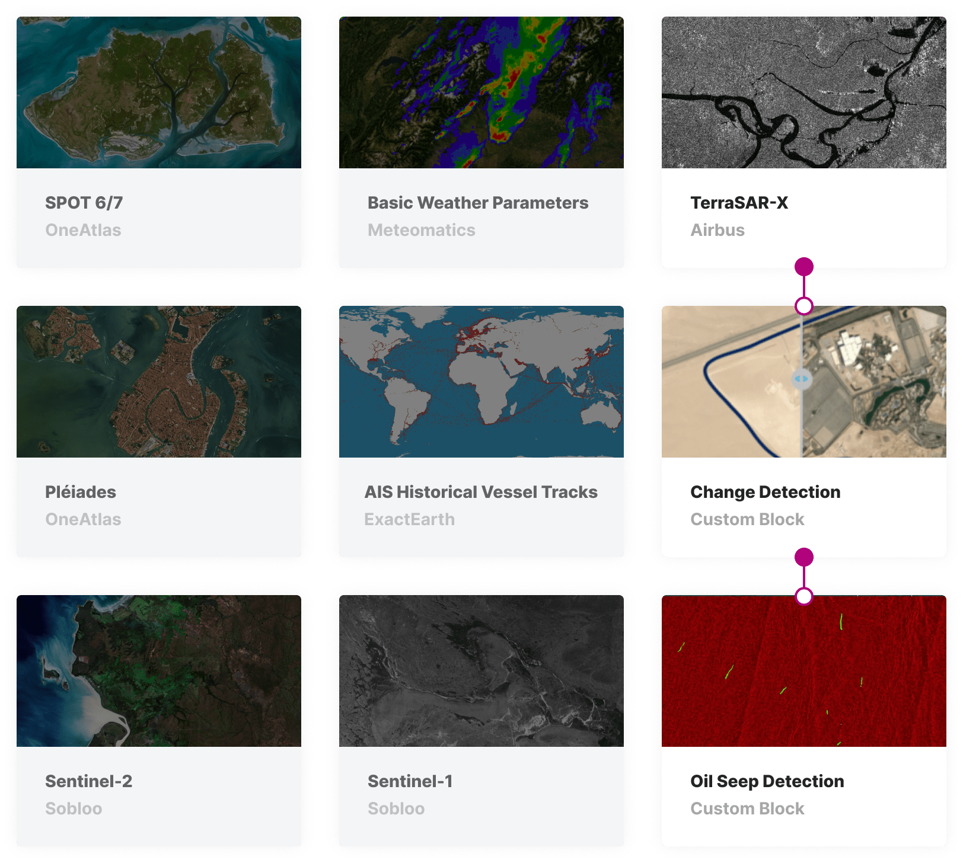
Task: Select the magenta node above Oil Seep Detection connector
Action: (x=803, y=557)
